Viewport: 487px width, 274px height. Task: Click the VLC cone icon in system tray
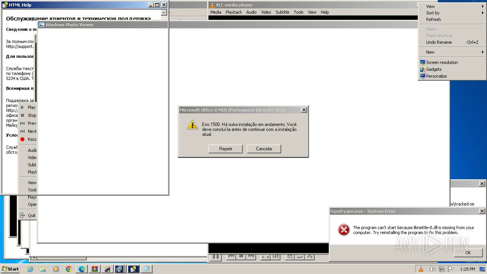(421, 269)
